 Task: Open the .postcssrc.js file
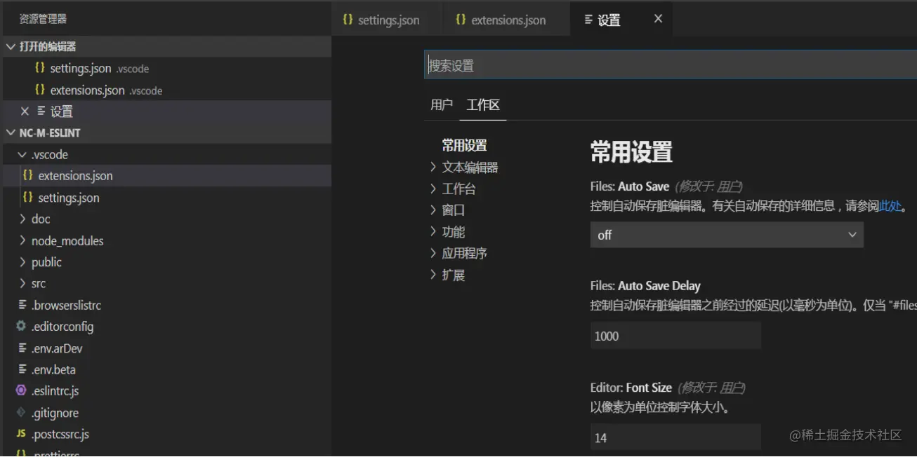coord(167,434)
